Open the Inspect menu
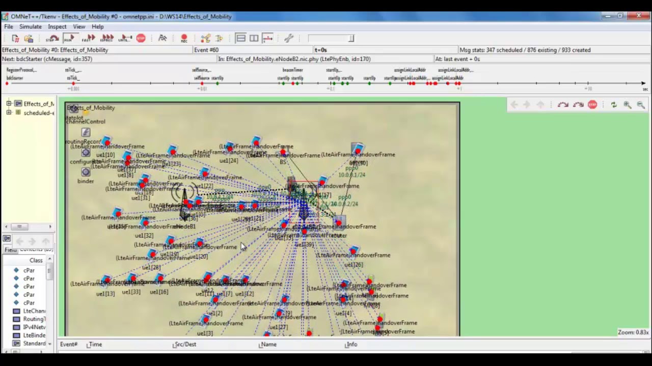This screenshot has height=366, width=652. [x=57, y=26]
